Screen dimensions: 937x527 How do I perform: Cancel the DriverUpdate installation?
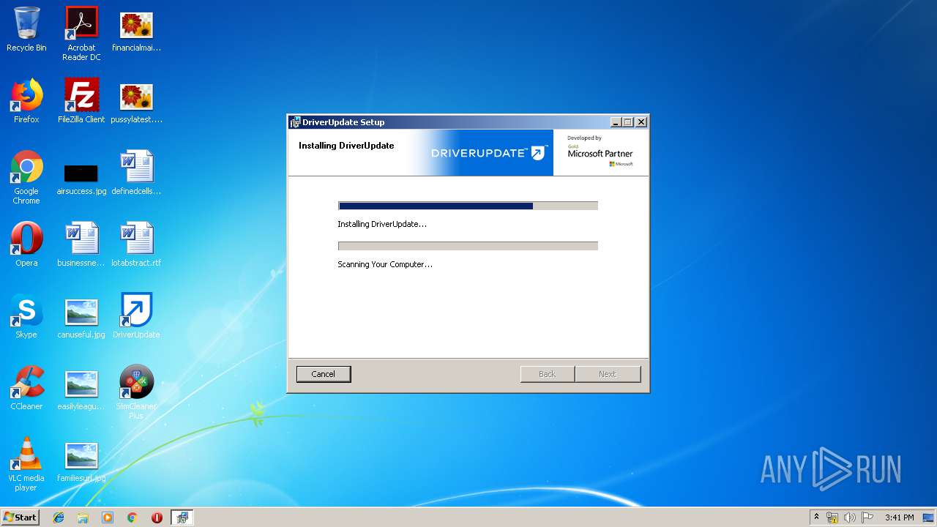point(324,374)
